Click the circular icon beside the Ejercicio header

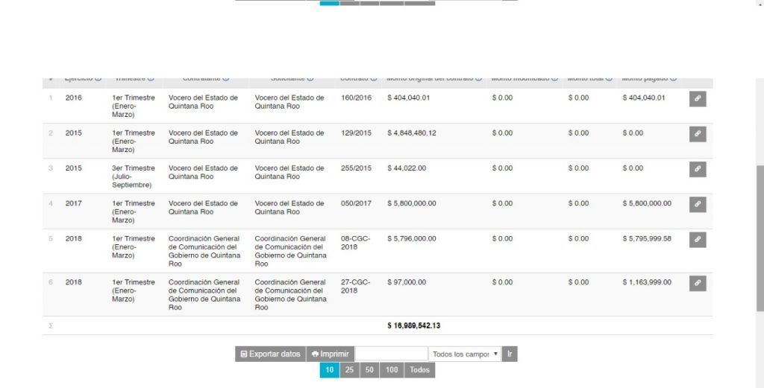pyautogui.click(x=98, y=78)
